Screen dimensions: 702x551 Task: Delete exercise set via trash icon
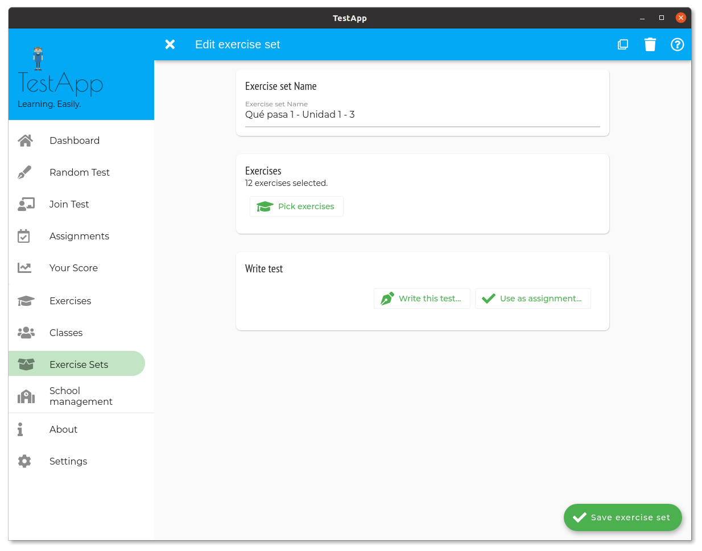[650, 44]
